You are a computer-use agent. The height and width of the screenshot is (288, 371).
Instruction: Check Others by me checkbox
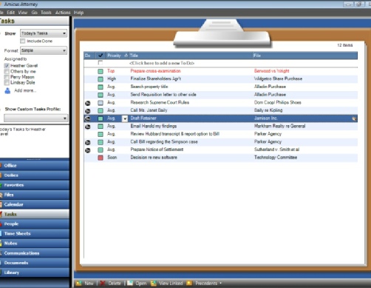(x=7, y=71)
